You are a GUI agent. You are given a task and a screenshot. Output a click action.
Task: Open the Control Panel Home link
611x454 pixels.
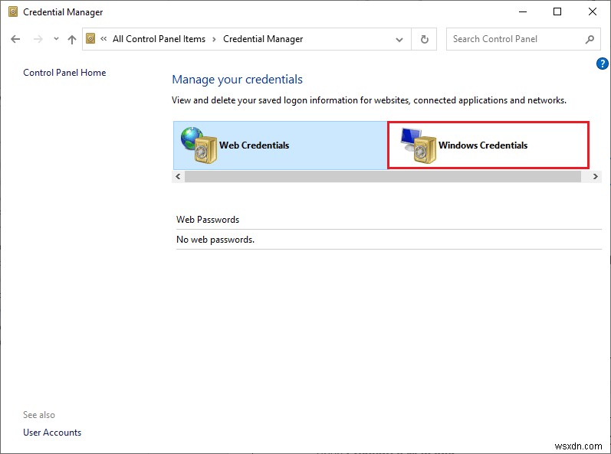64,73
